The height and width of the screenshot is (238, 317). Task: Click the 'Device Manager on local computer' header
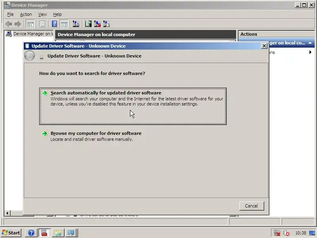(145, 35)
